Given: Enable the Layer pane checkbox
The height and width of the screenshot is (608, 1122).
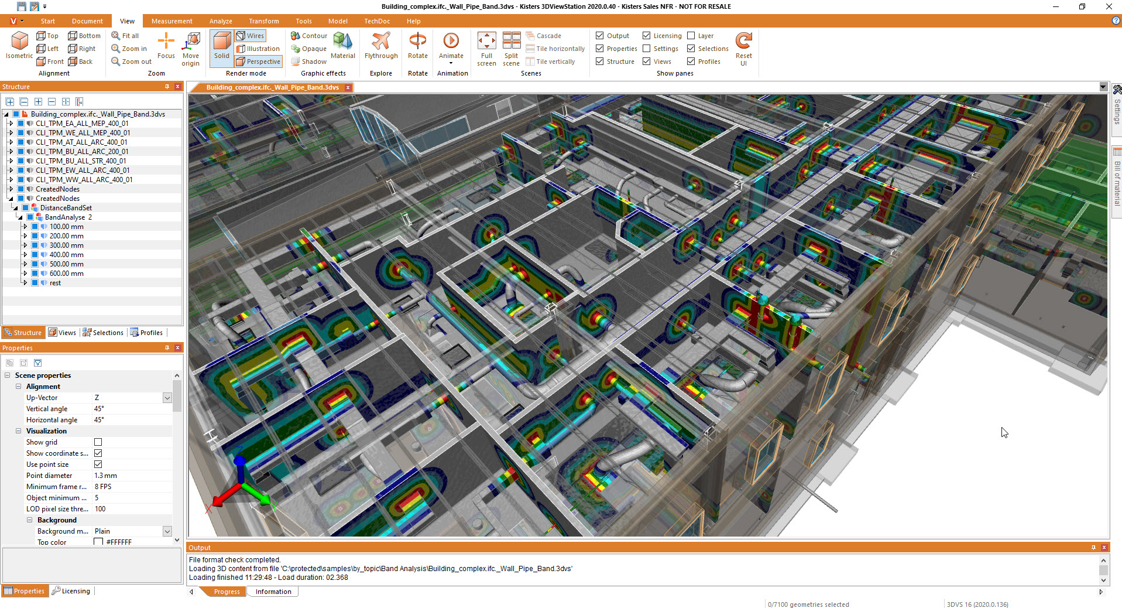Looking at the screenshot, I should (x=691, y=36).
